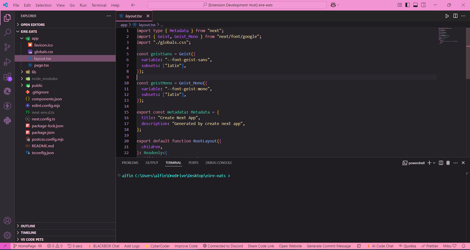Open Explorer Views and More Actions ellipsis
Image resolution: width=470 pixels, height=250 pixels.
click(108, 16)
